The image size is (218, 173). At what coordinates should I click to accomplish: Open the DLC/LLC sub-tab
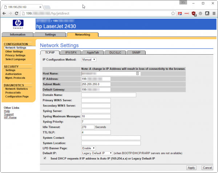tap(115, 52)
